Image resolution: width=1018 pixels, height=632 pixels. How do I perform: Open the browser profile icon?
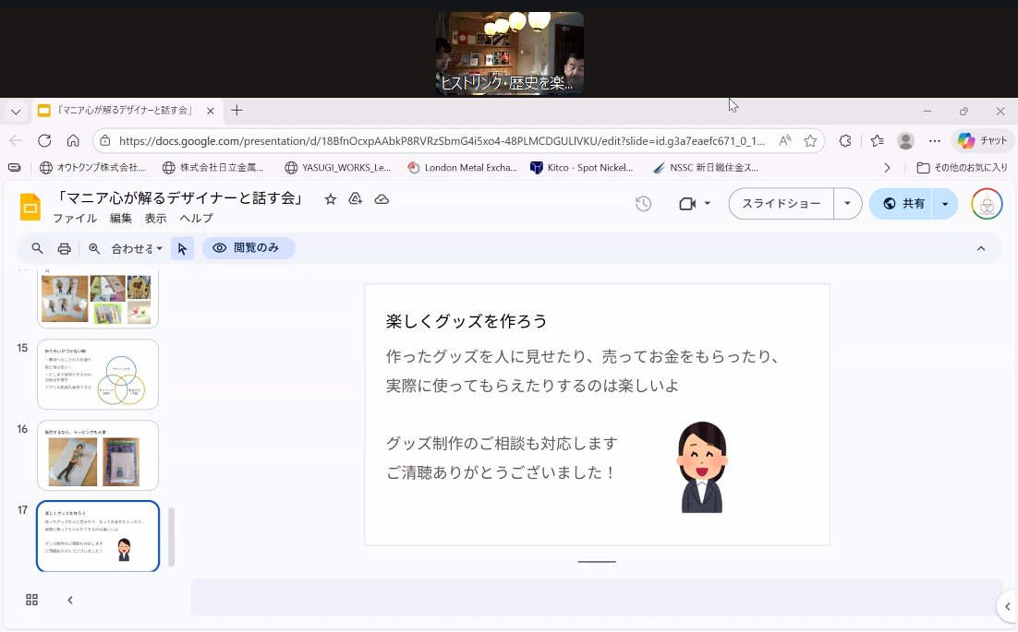[x=905, y=140]
